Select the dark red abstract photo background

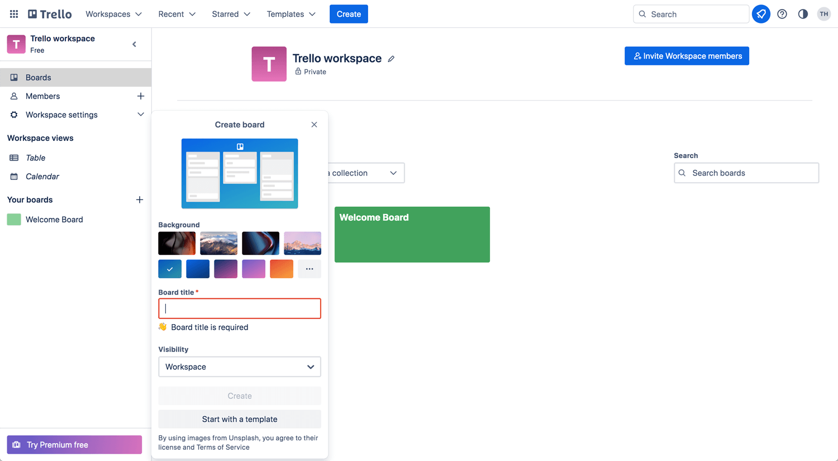click(177, 244)
